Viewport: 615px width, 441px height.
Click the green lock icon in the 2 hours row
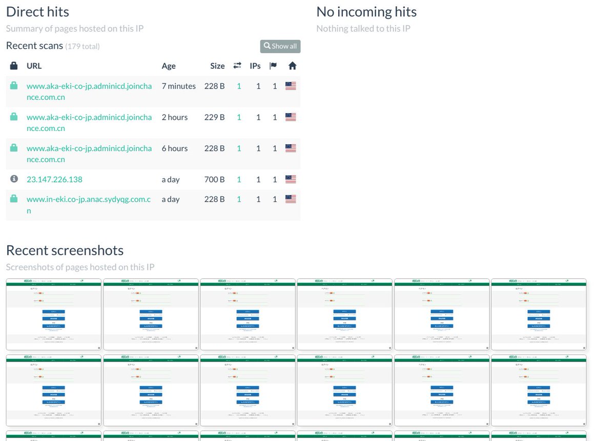tap(14, 117)
